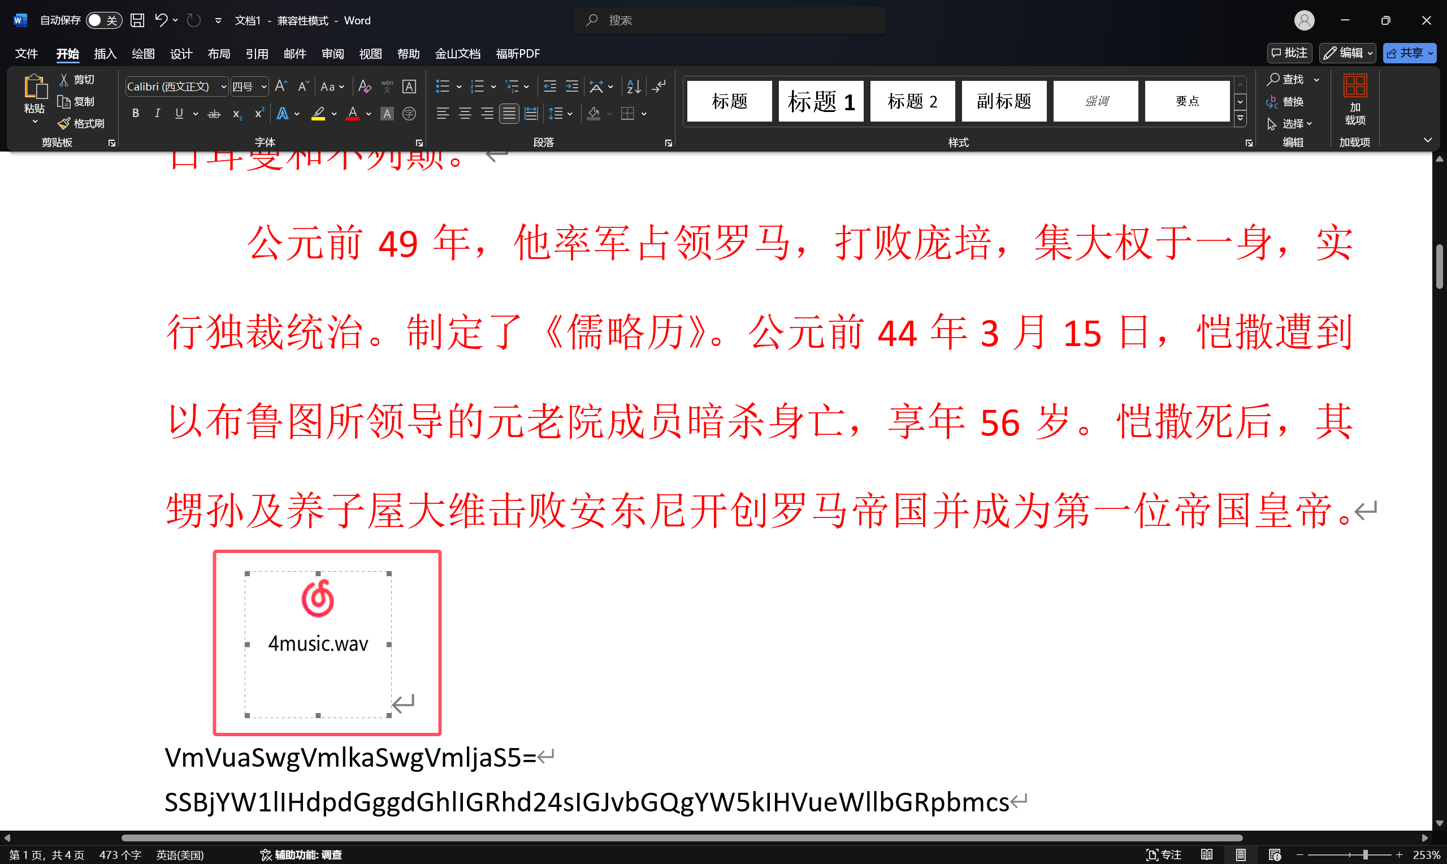Switch to the 布局 tab
The width and height of the screenshot is (1447, 864).
(219, 54)
